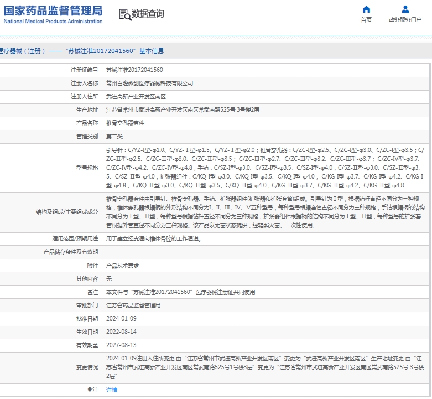Click the 注册人住所 label
Viewport: 432px width, 399px height.
(x=84, y=97)
